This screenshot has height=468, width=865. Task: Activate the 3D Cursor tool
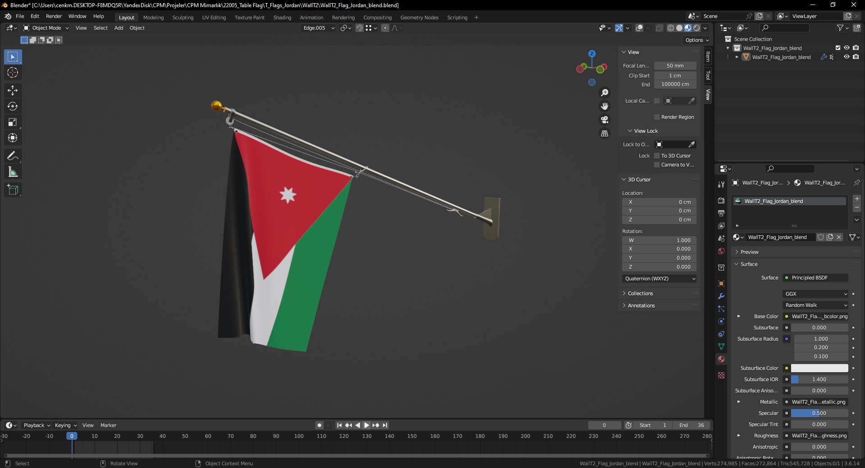(x=13, y=73)
